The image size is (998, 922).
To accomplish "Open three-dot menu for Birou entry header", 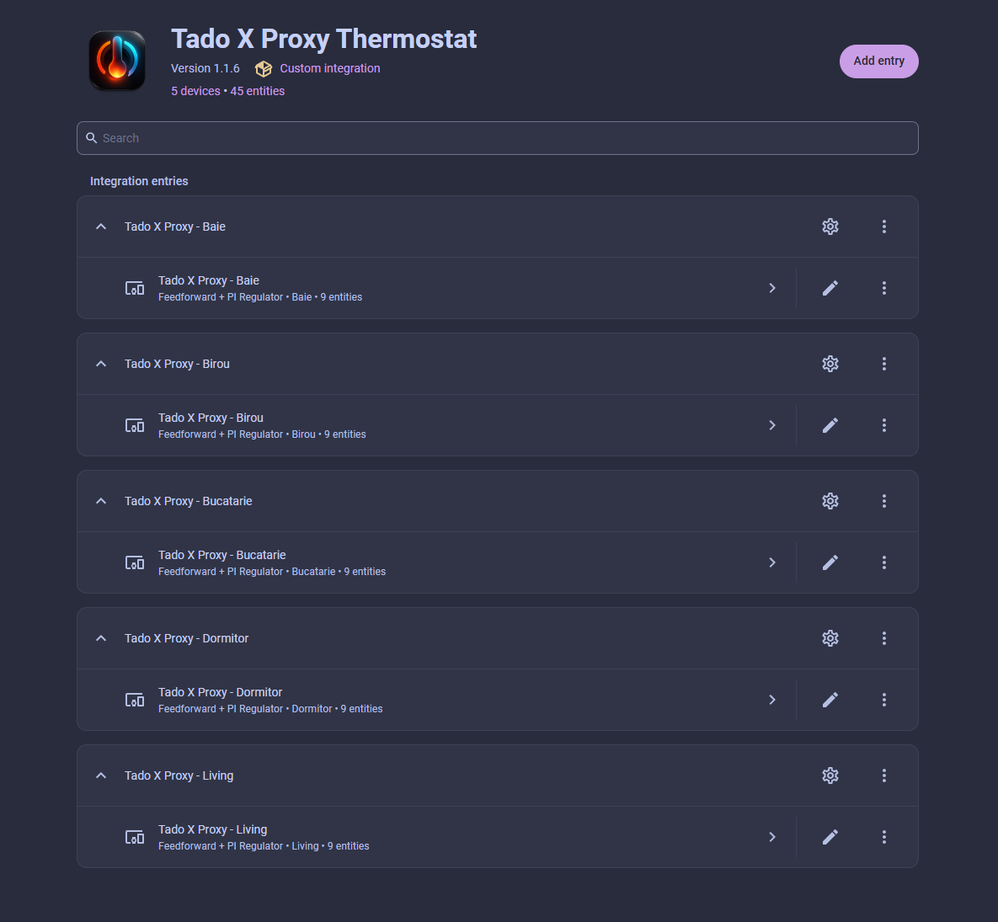I will click(884, 364).
